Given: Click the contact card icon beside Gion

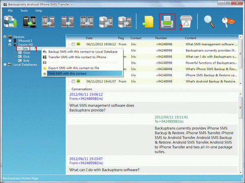Looking at the screenshot, I should pyautogui.click(x=20, y=53).
